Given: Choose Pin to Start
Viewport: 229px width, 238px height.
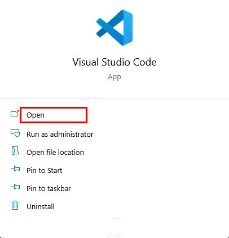Looking at the screenshot, I should click(x=45, y=170).
